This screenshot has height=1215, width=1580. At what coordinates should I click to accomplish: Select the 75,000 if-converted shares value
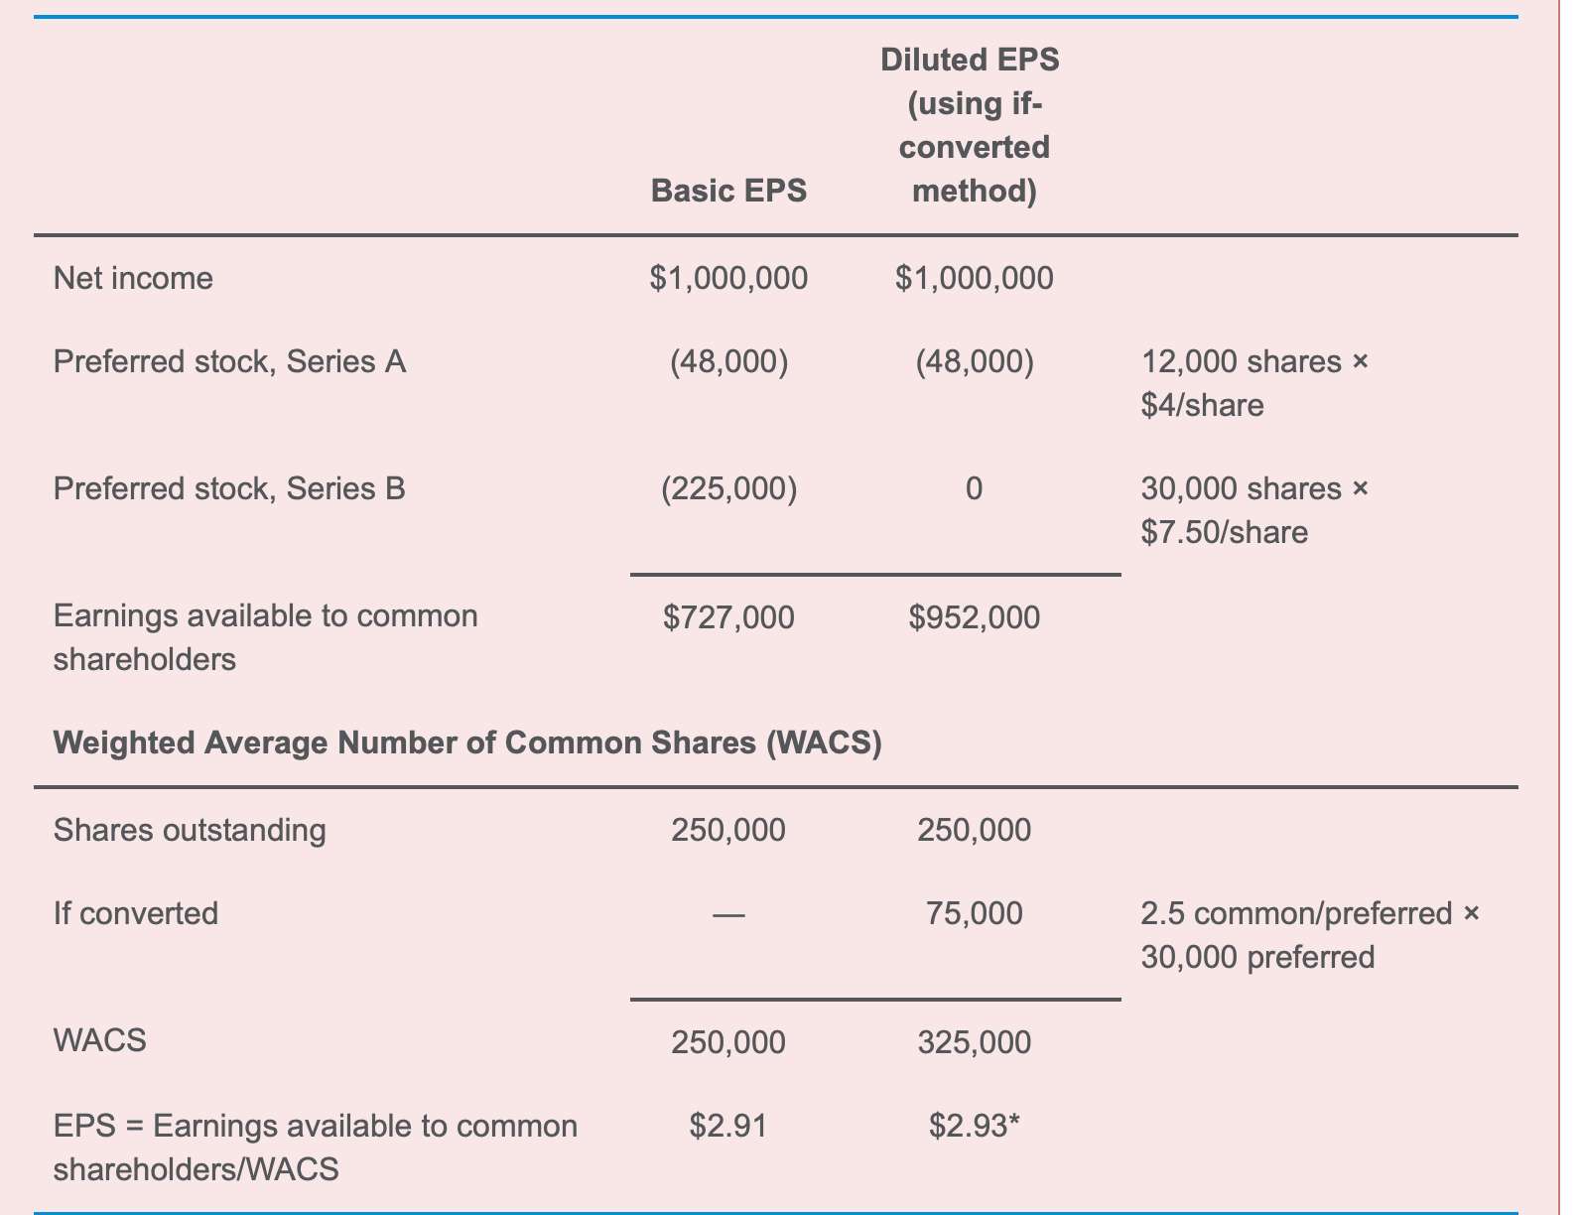point(974,913)
